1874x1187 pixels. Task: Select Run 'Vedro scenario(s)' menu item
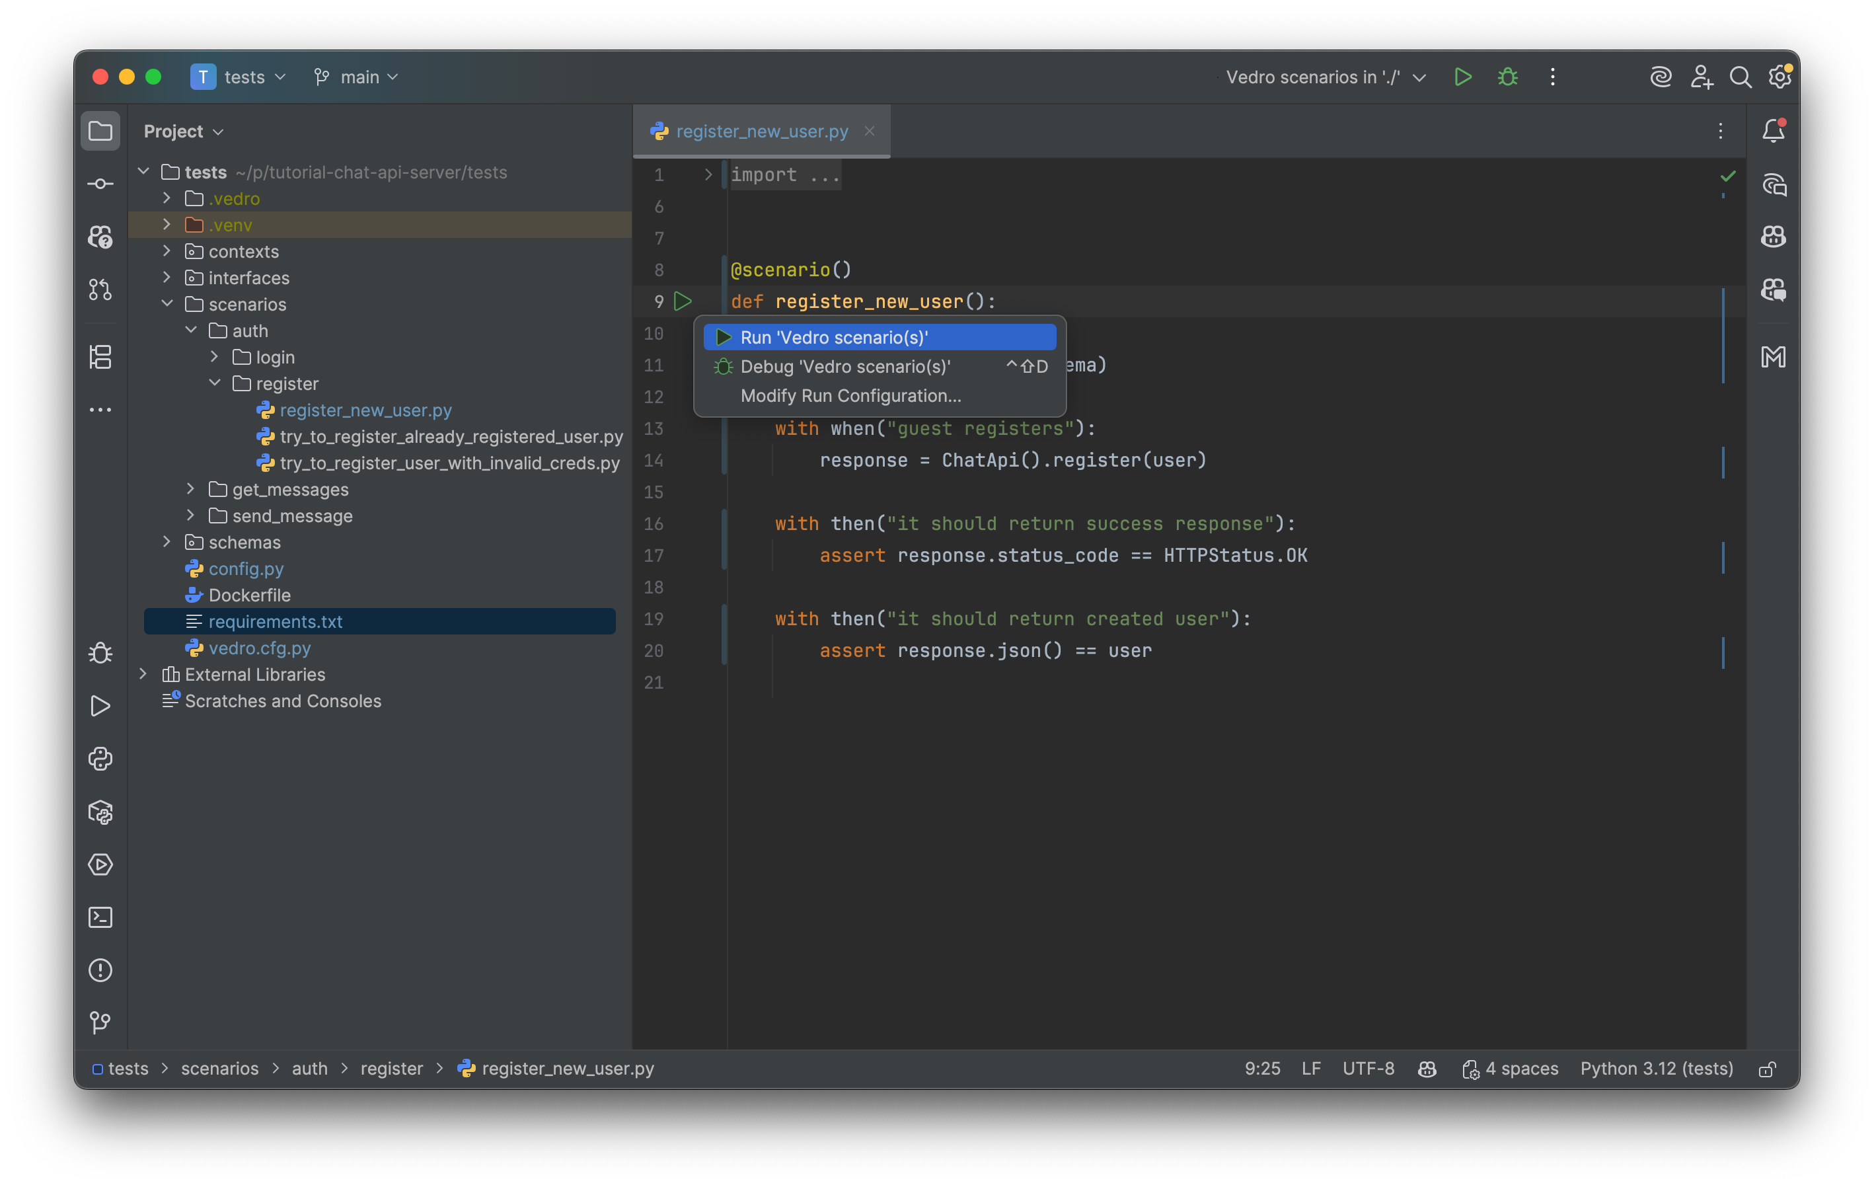(x=880, y=337)
